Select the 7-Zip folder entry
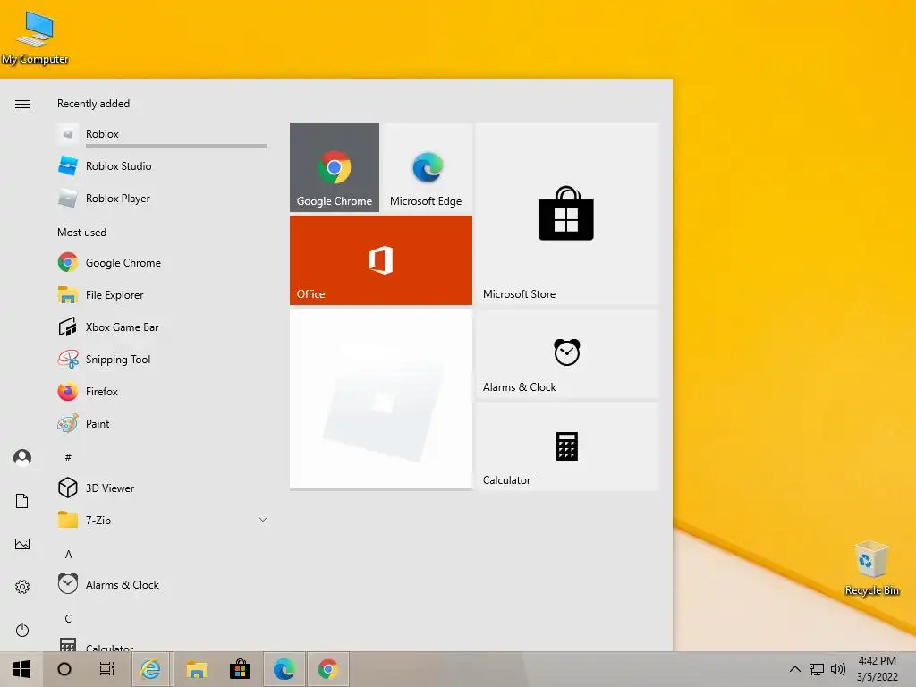Viewport: 916px width, 687px height. [x=162, y=520]
